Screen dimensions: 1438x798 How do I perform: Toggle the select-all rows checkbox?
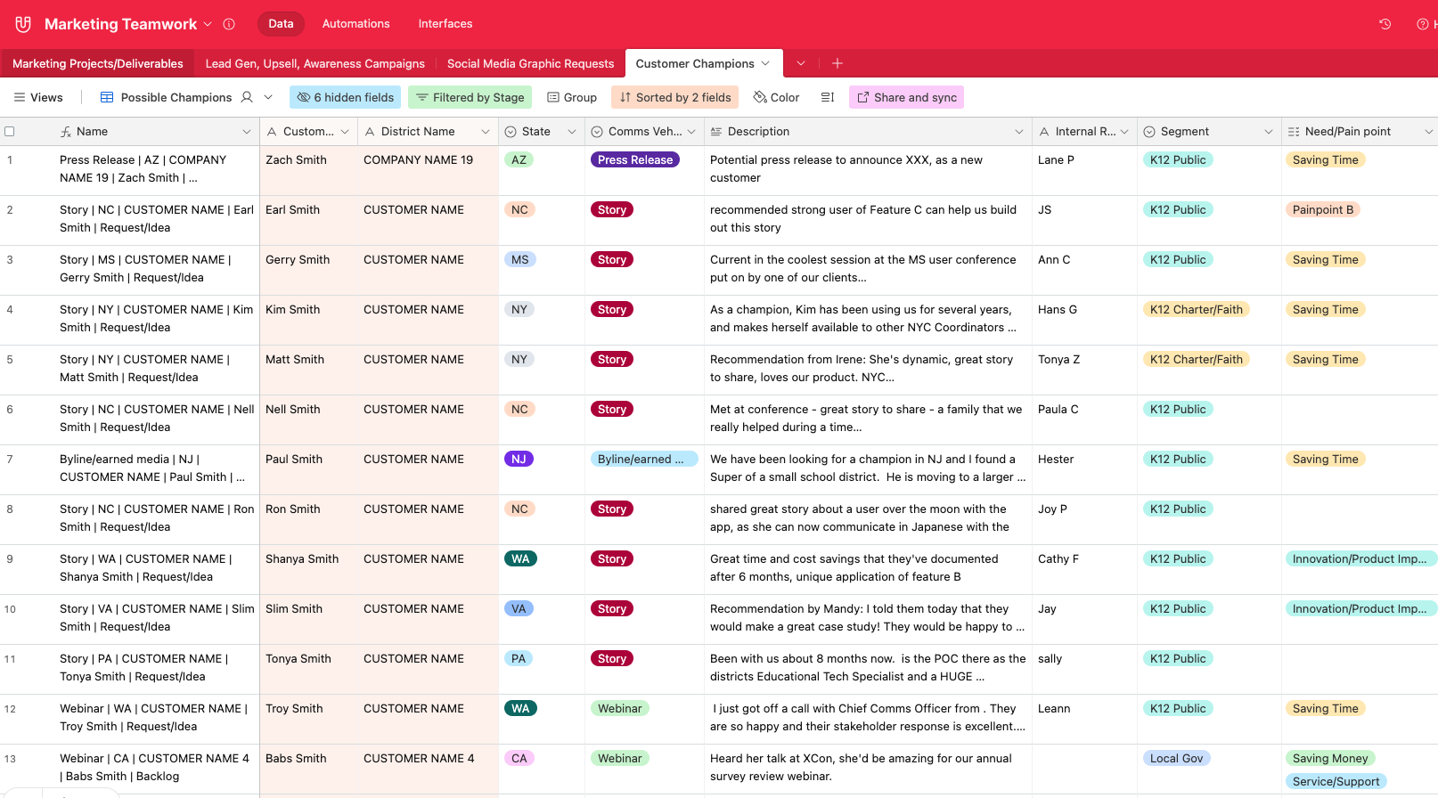(x=10, y=131)
